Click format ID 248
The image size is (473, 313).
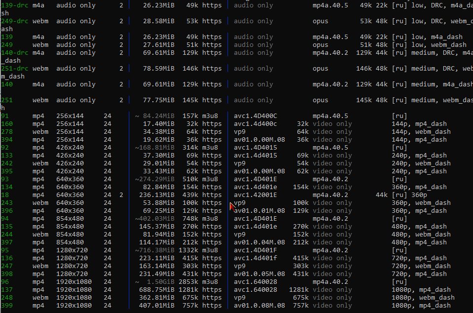(7, 298)
